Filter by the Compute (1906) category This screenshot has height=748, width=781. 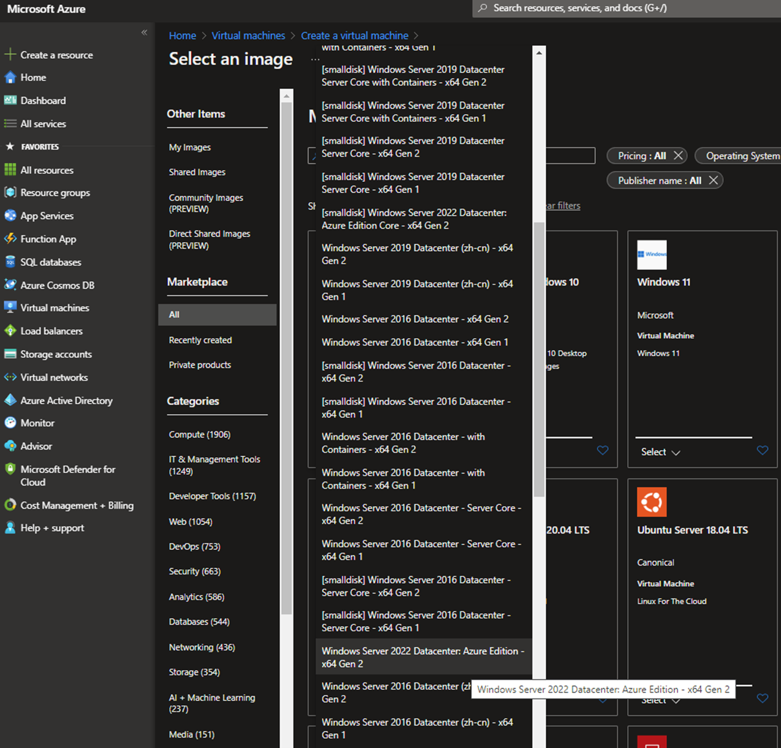pyautogui.click(x=200, y=434)
